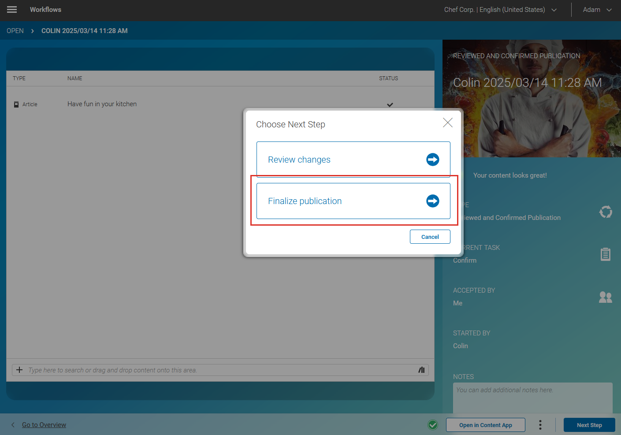The width and height of the screenshot is (621, 435).
Task: Click the clipboard icon beside Current Task
Action: click(x=606, y=254)
